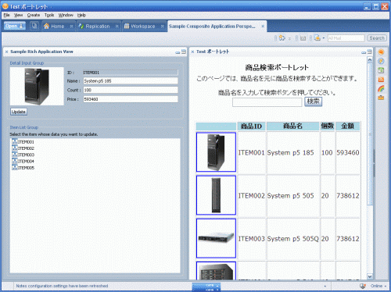Click the Update button
This screenshot has height=292, width=391.
(x=19, y=112)
